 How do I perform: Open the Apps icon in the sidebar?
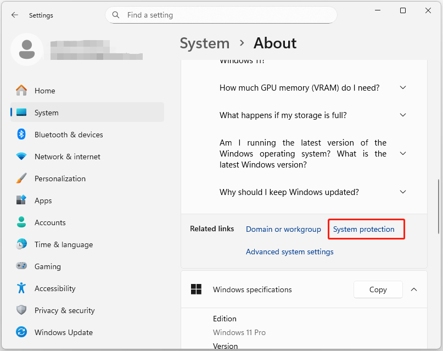(21, 200)
